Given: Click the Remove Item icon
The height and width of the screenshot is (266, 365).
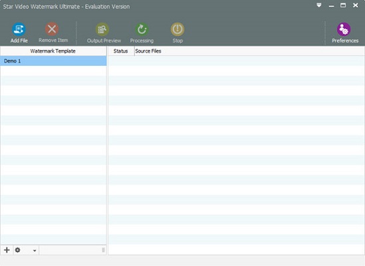Looking at the screenshot, I should (52, 29).
